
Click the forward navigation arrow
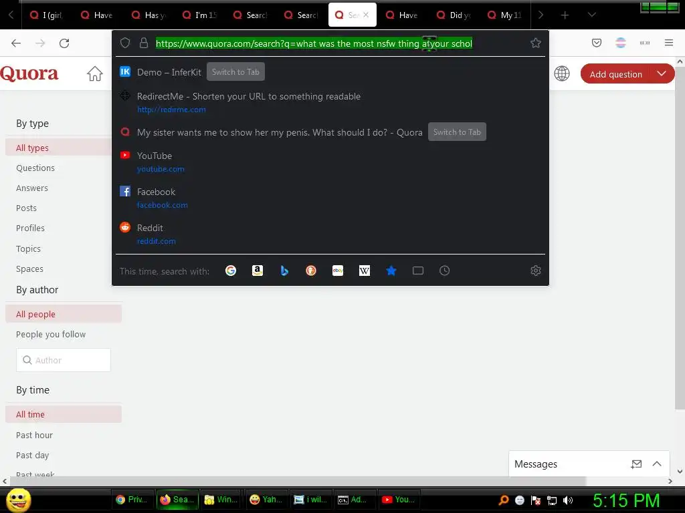pos(40,43)
